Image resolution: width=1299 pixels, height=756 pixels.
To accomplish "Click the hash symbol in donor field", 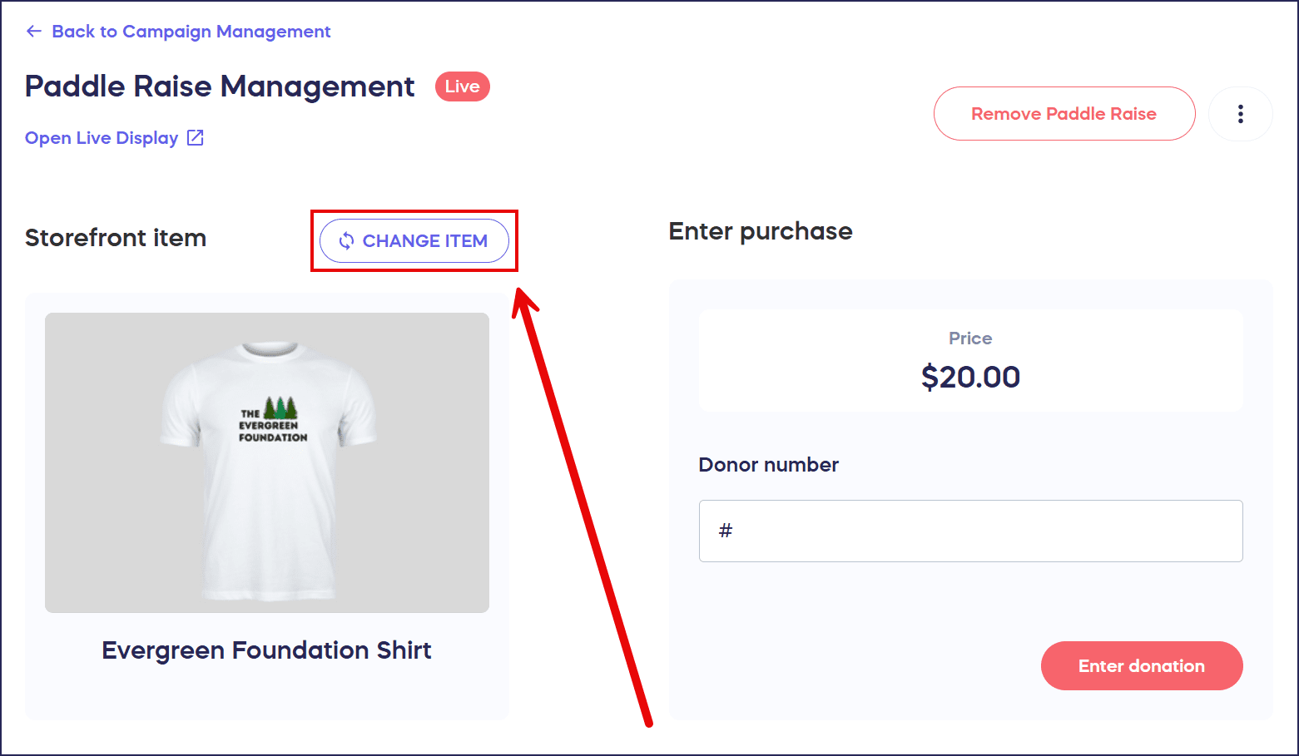I will coord(726,531).
